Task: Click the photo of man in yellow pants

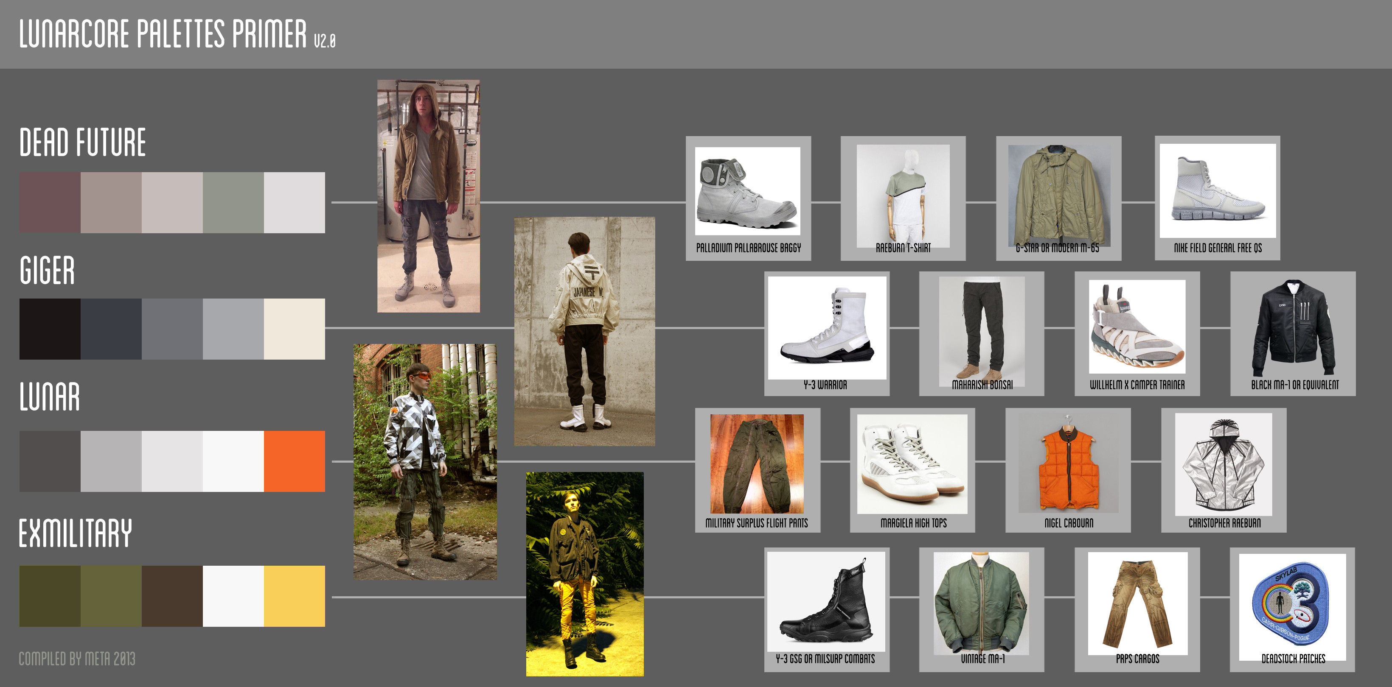Action: pos(585,574)
